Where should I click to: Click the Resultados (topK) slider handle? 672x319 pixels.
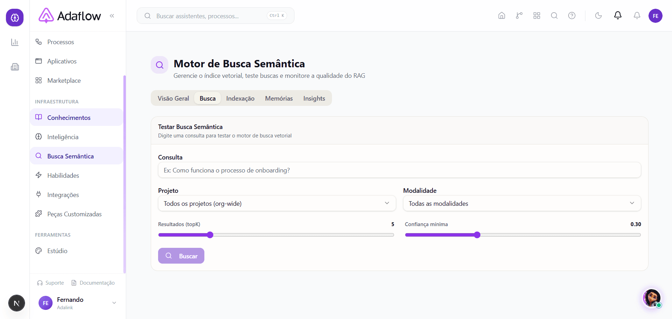[x=210, y=235]
